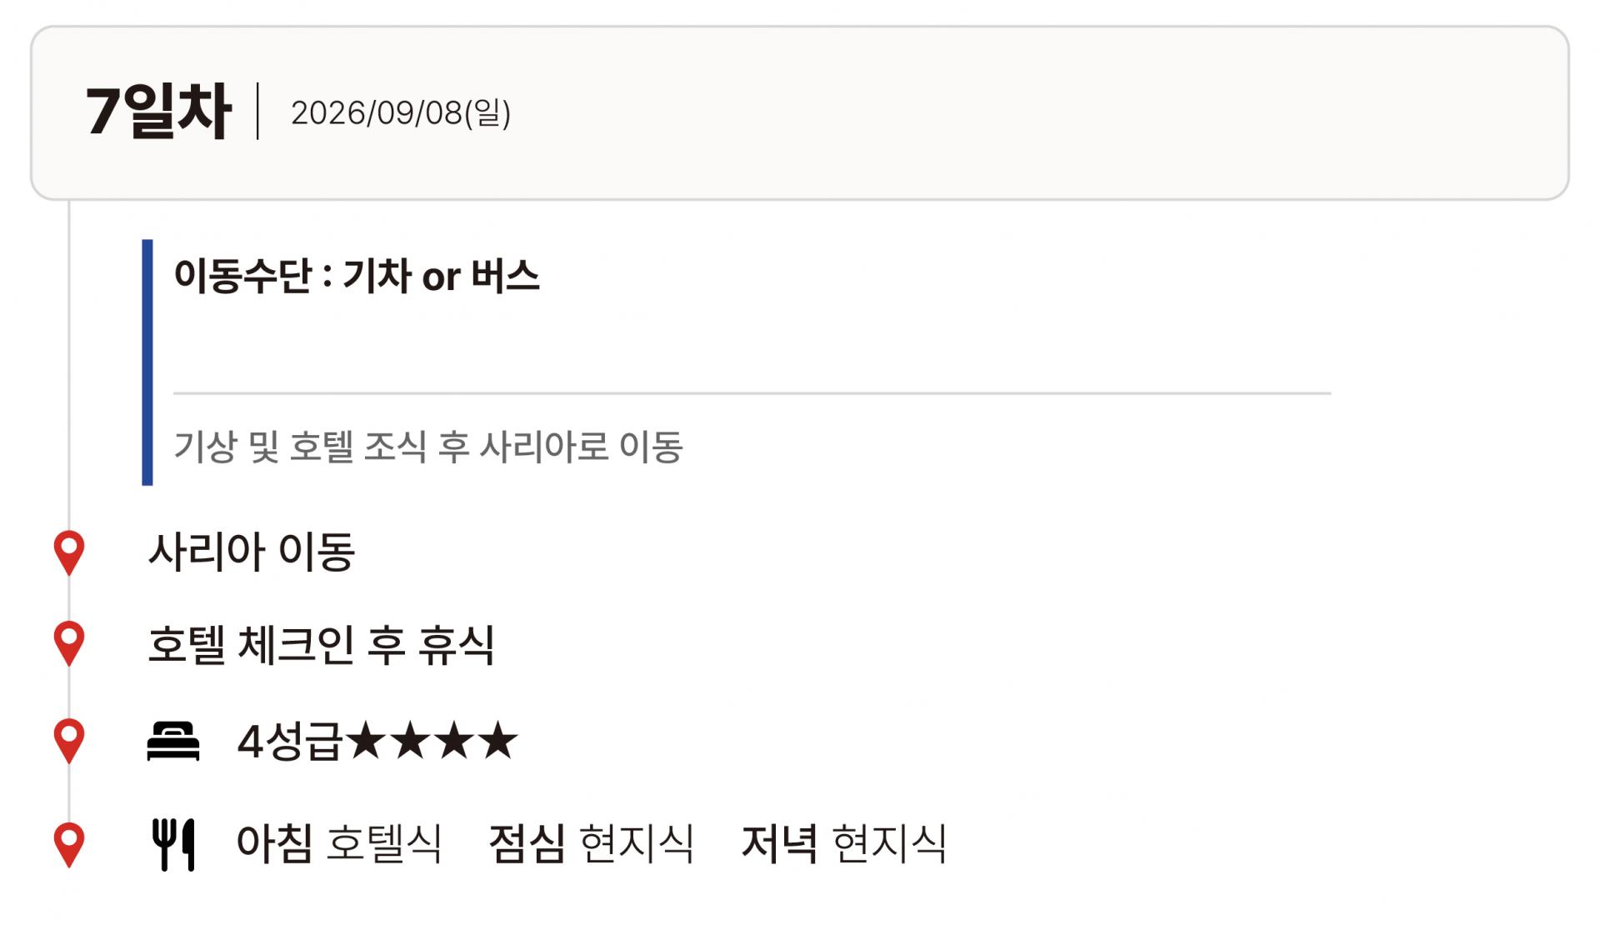Click the 4성급 hotel grade label

tap(289, 741)
